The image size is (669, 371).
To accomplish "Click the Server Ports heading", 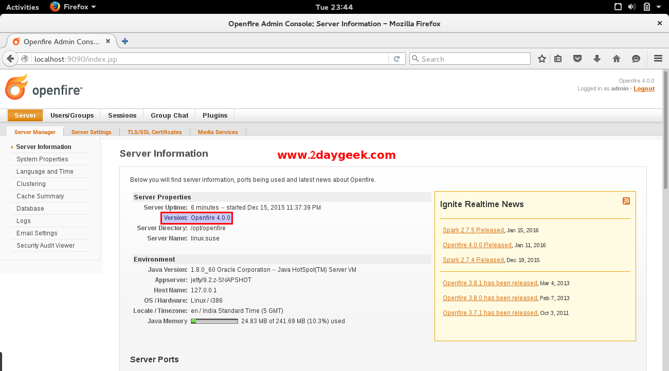I will pyautogui.click(x=154, y=359).
